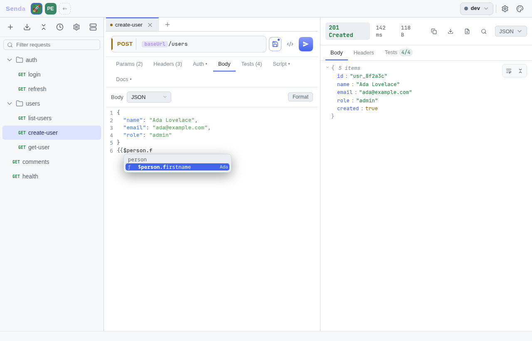532x341 pixels.
Task: Open the login request
Action: coord(52,74)
